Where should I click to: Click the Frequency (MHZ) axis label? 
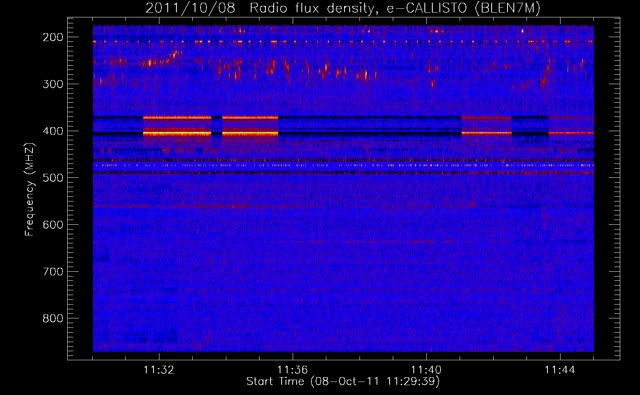(x=30, y=189)
